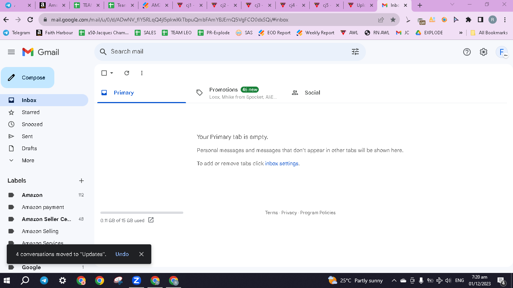Open the All Bookmarks folder
The image size is (513, 288).
tap(489, 33)
